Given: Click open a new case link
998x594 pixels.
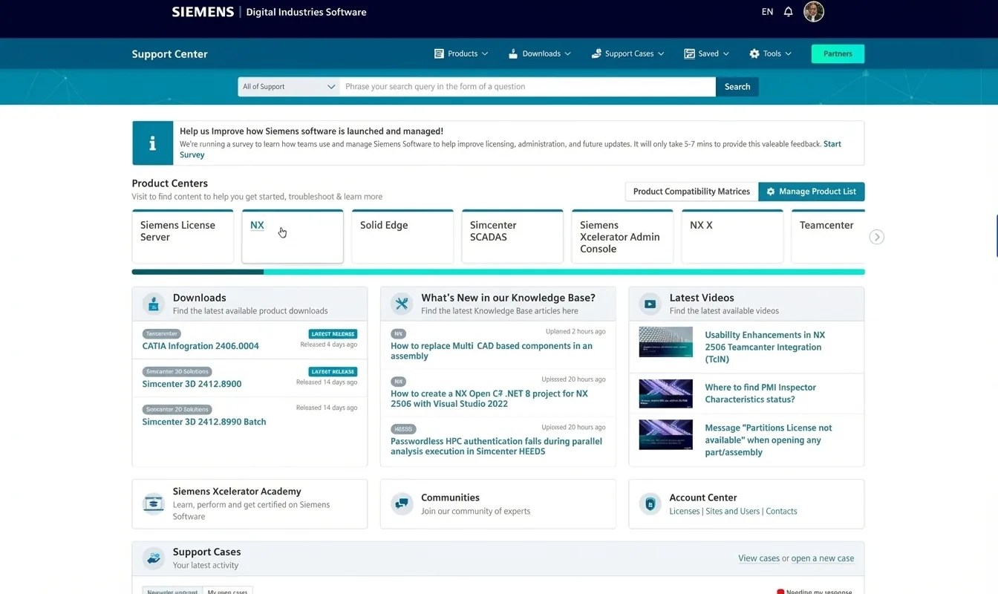Looking at the screenshot, I should [x=823, y=558].
